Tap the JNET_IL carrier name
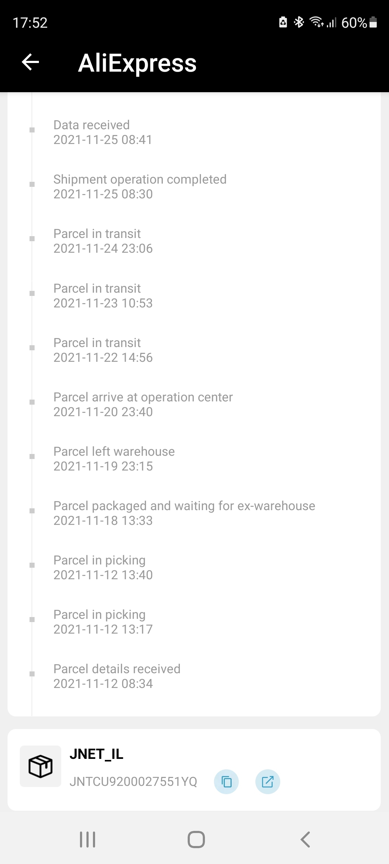 pos(96,754)
